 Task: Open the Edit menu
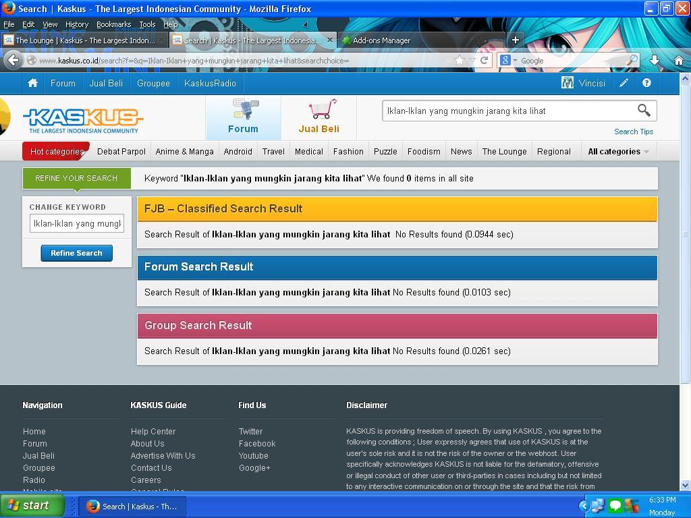coord(28,24)
